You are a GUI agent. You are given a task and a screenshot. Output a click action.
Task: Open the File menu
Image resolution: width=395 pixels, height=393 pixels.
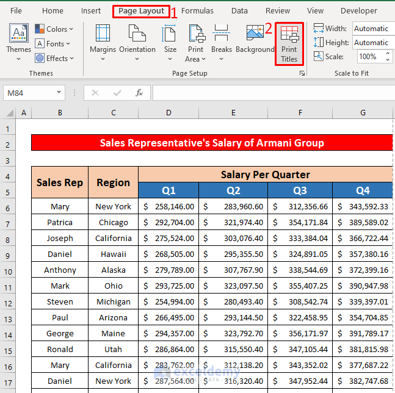16,10
